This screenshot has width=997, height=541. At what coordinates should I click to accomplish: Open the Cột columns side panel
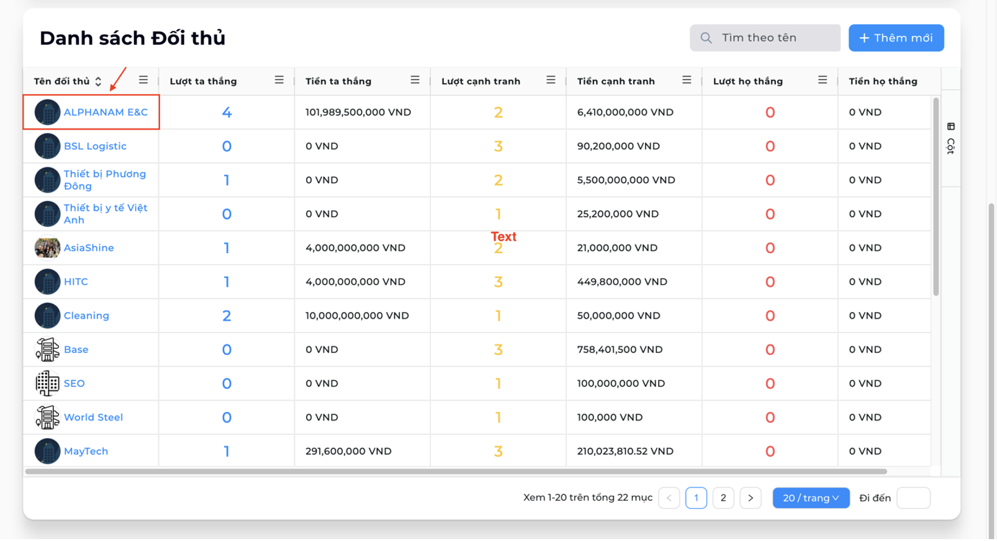[951, 138]
